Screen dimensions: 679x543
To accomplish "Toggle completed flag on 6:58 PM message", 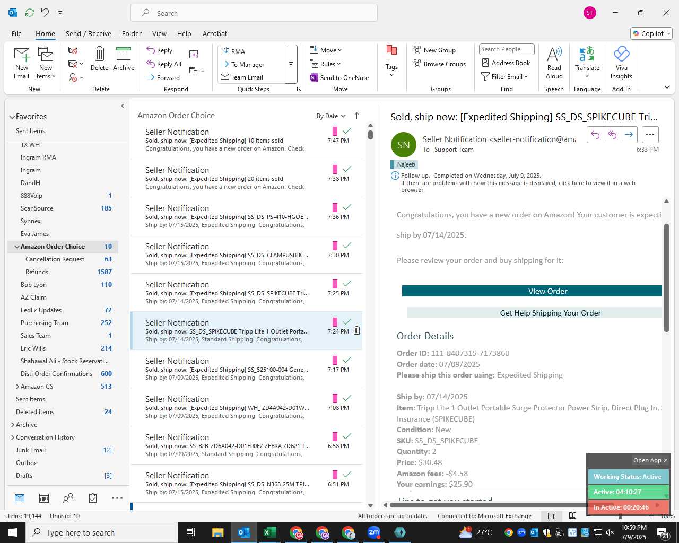I will (347, 436).
